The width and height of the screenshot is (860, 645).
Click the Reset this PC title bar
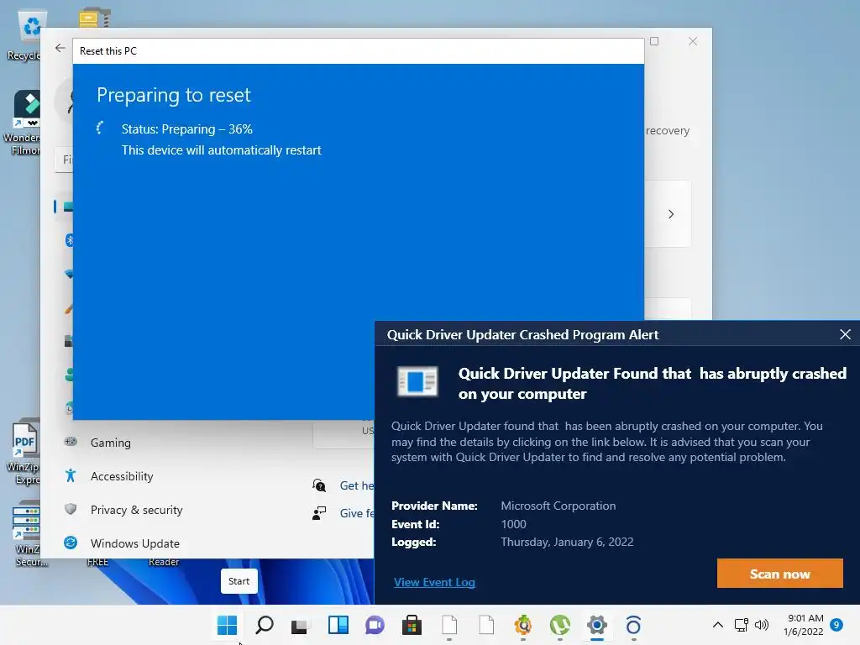coord(358,51)
